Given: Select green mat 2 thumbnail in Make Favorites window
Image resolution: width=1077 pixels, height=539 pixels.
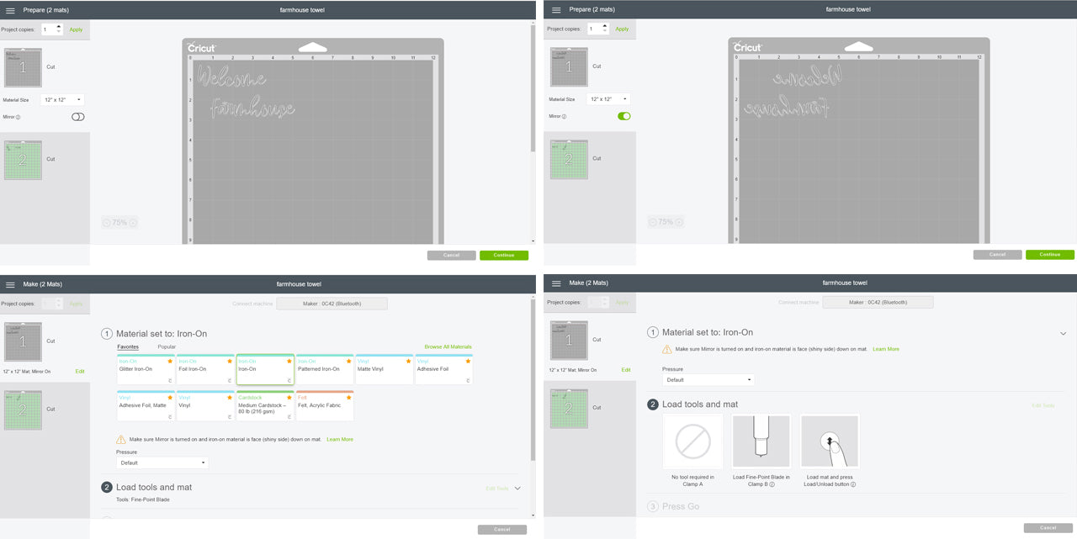Looking at the screenshot, I should (23, 410).
